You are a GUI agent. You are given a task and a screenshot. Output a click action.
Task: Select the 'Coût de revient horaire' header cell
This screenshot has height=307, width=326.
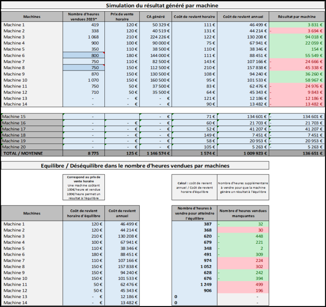pos(194,17)
